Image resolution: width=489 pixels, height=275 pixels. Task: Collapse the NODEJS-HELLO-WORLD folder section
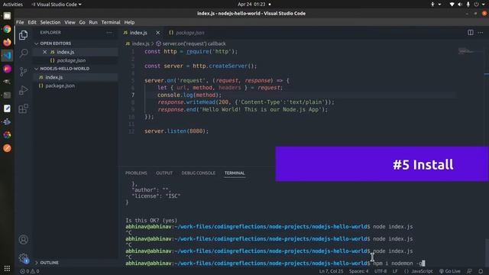64,69
